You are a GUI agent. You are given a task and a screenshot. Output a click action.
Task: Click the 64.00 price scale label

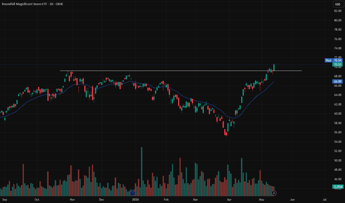tap(338, 95)
